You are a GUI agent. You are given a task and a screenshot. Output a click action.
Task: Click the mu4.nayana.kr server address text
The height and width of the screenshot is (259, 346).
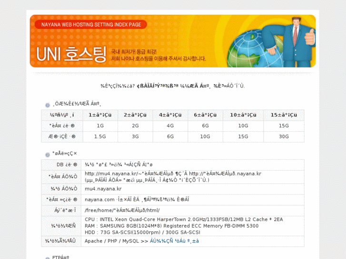pos(103,189)
